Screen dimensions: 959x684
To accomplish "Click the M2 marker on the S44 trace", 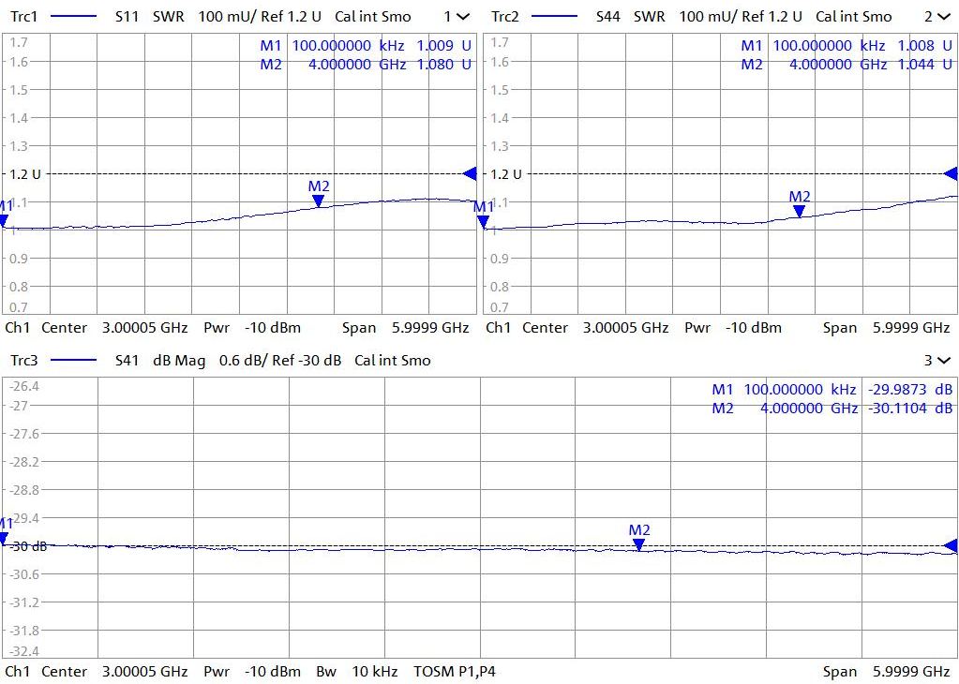I will 799,211.
